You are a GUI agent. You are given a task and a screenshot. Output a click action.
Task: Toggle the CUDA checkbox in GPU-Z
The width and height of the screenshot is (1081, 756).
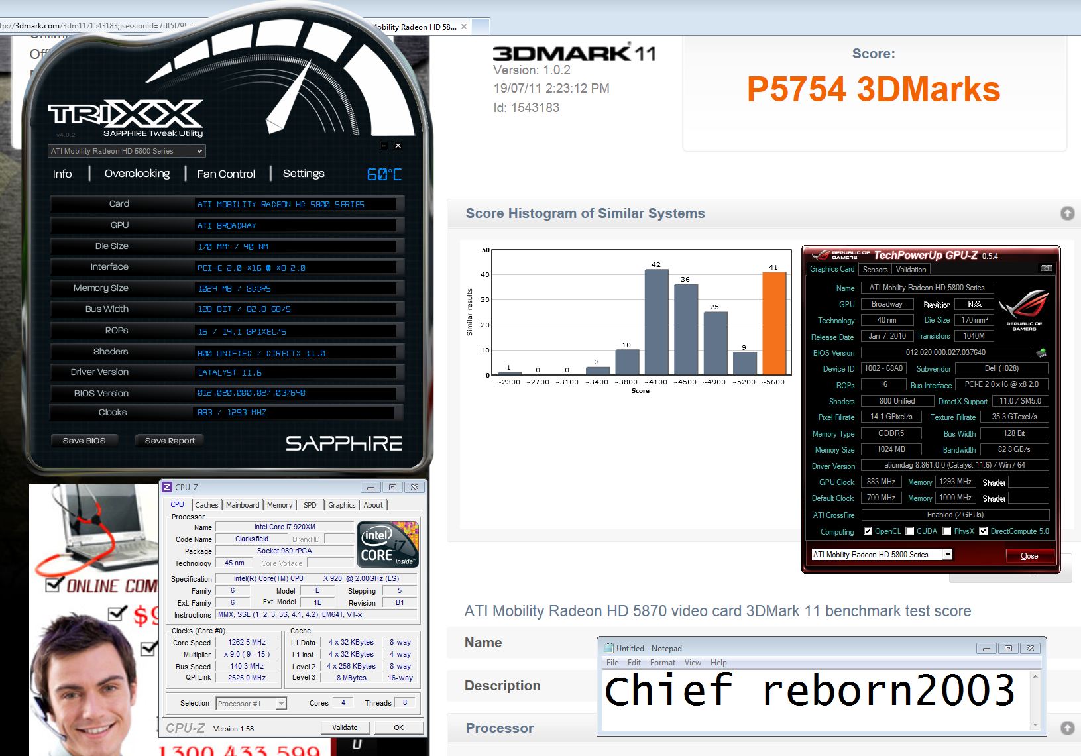pos(910,531)
